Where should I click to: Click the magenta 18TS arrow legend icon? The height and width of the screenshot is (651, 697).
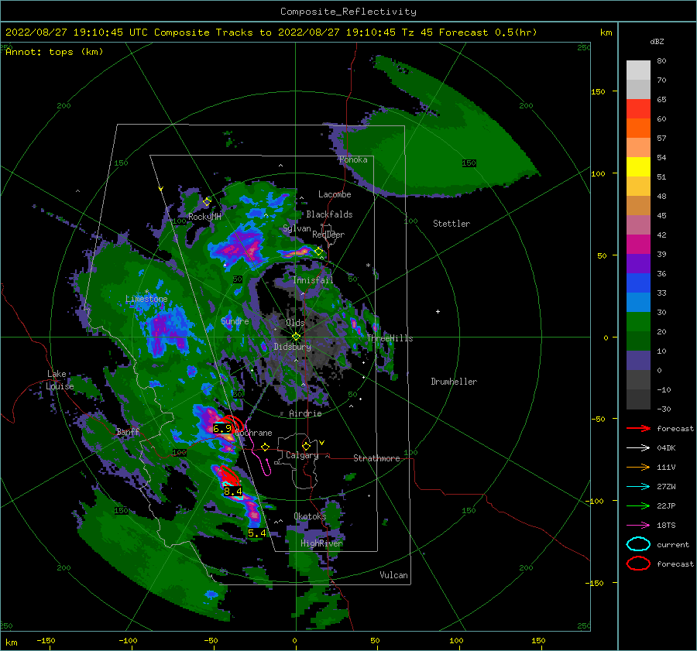[x=638, y=526]
